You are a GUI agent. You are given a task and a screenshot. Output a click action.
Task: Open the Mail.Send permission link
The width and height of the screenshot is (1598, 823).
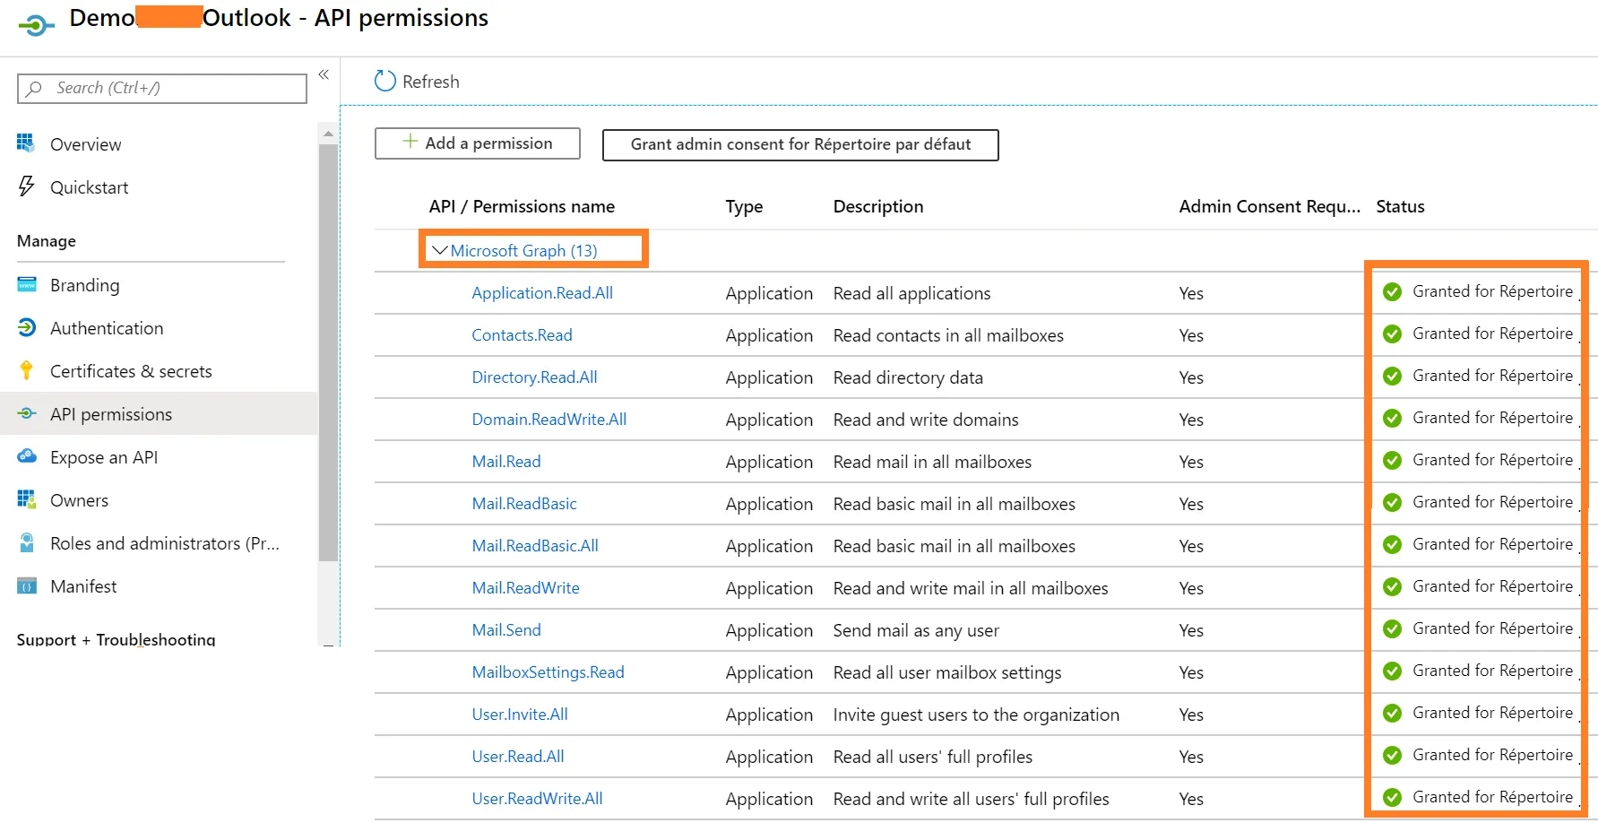506,630
